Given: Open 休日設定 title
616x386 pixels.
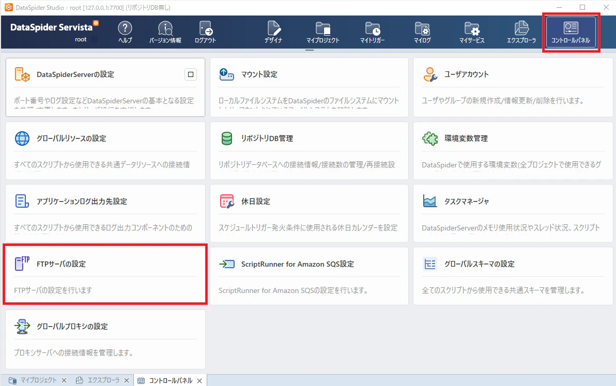Looking at the screenshot, I should 256,201.
